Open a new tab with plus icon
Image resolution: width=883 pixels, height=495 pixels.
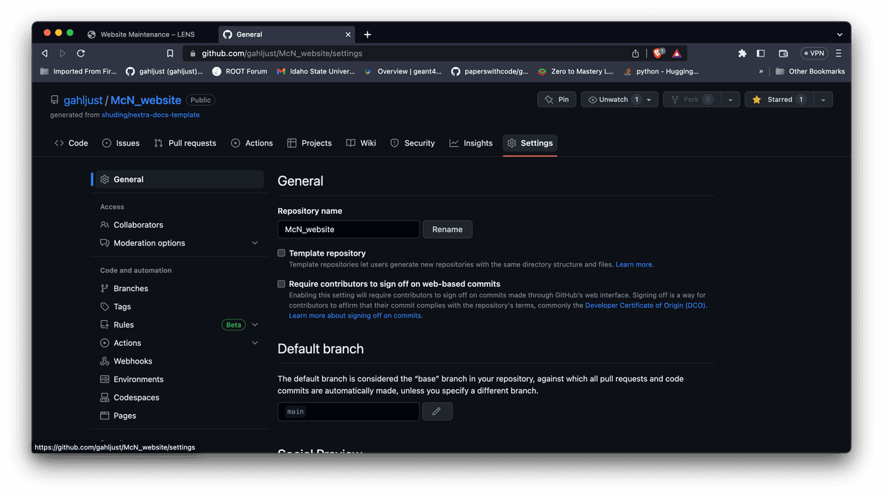[x=367, y=35]
